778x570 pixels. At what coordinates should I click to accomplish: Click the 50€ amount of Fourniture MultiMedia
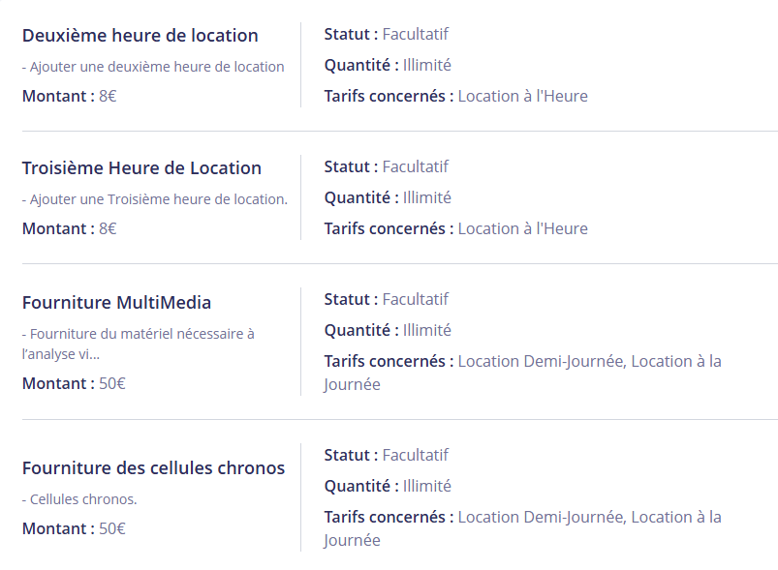[112, 383]
